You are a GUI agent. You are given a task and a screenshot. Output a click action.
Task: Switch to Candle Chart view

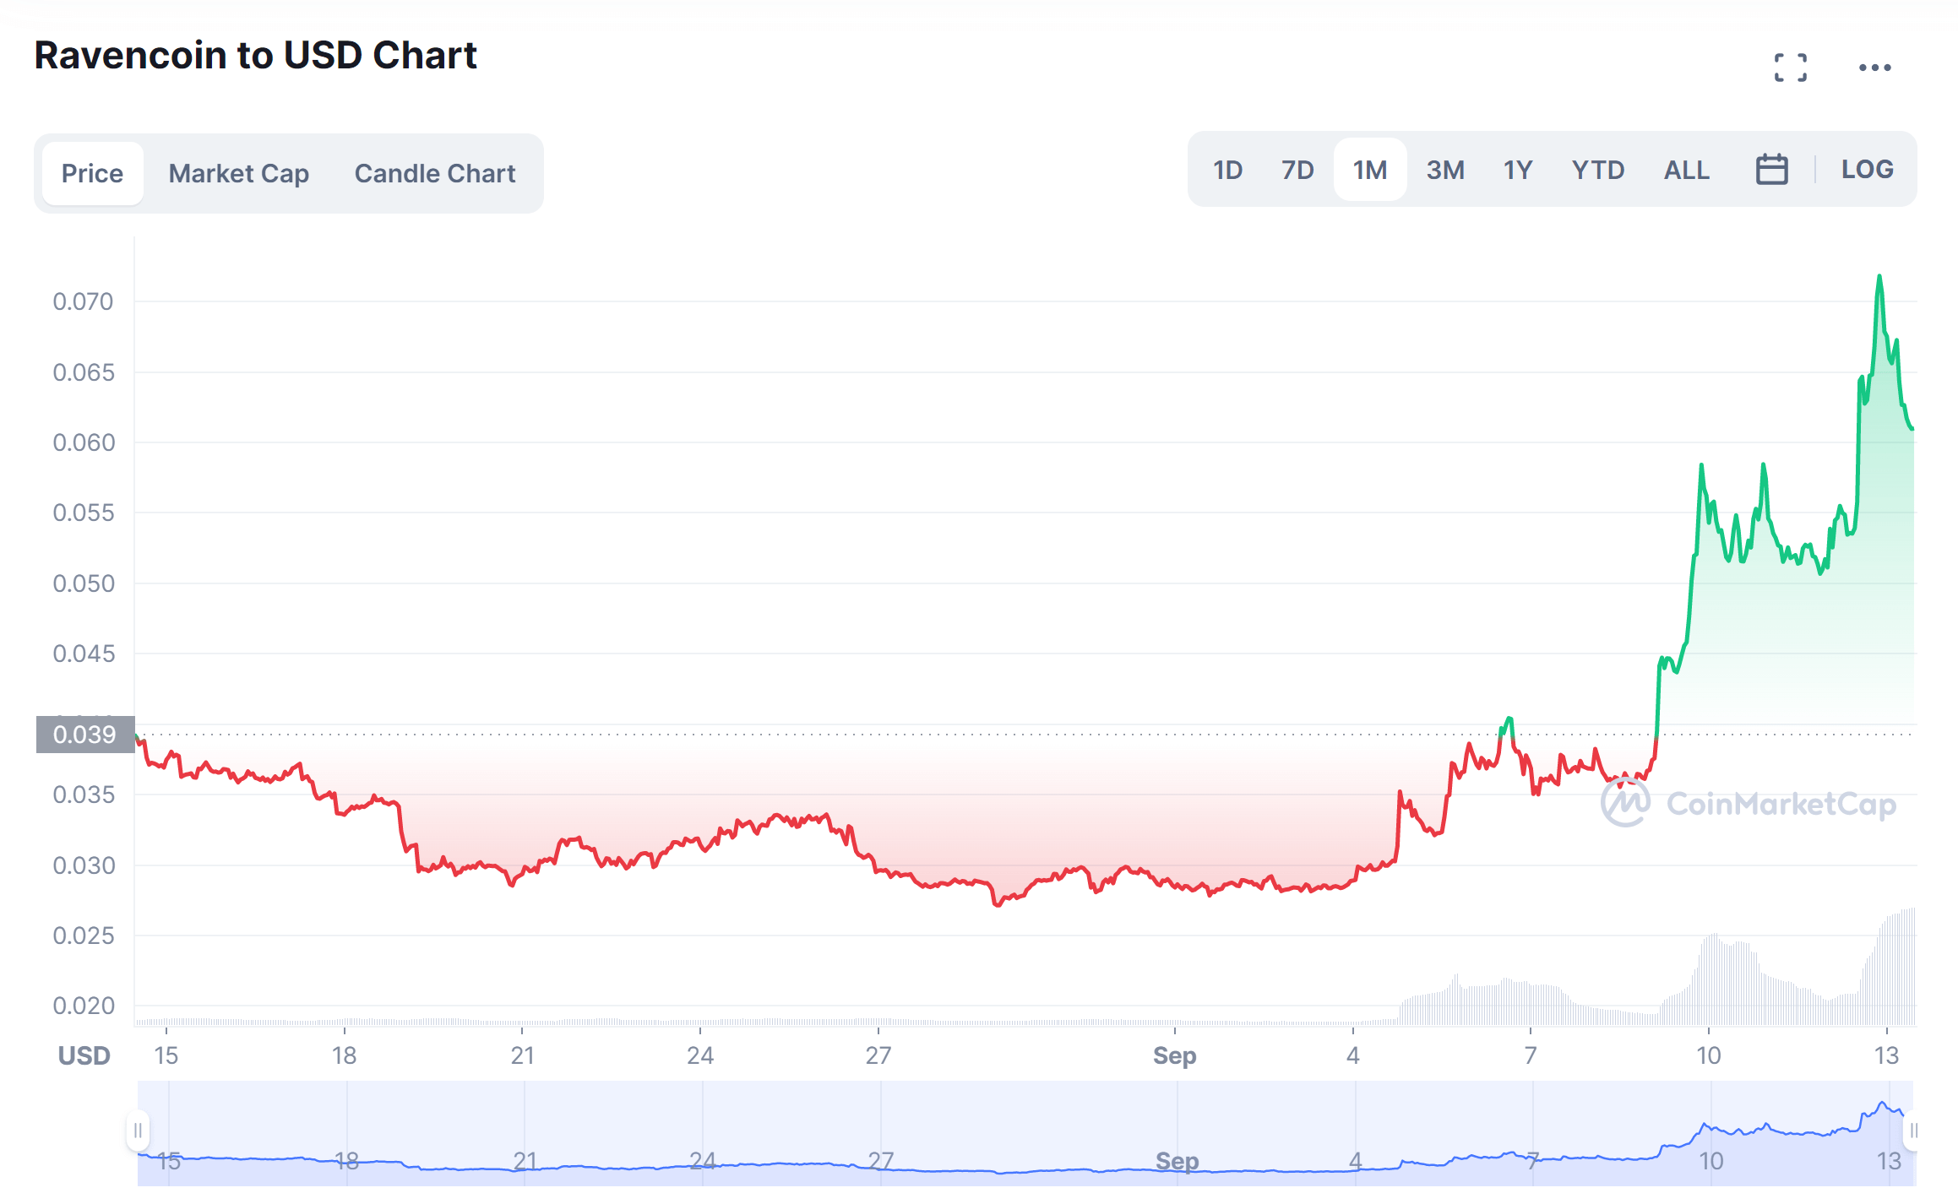(x=434, y=173)
